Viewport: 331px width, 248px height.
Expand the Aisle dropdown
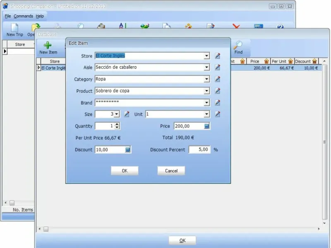click(206, 67)
